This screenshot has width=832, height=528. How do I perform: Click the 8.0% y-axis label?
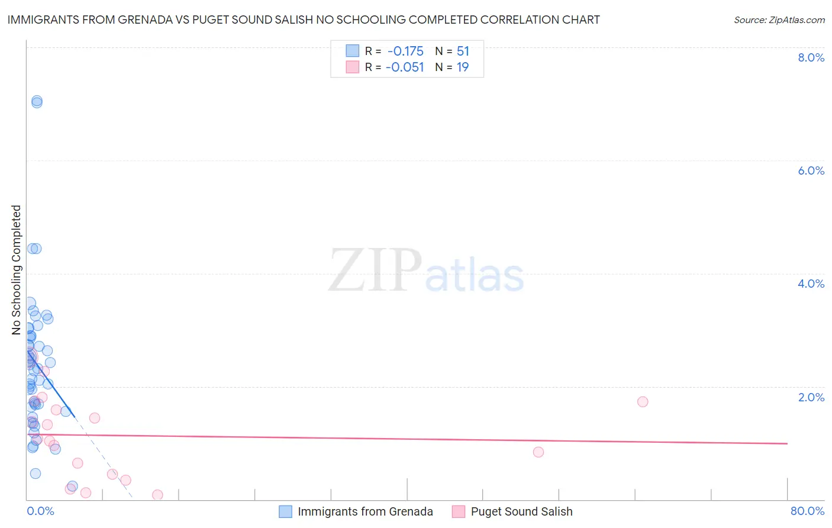811,57
